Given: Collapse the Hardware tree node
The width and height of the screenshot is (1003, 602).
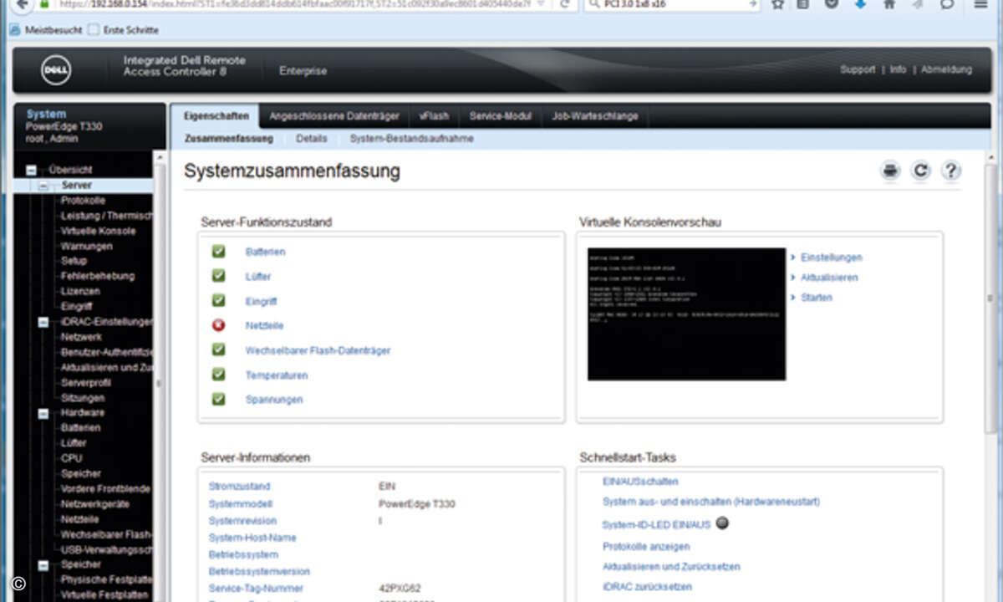Looking at the screenshot, I should tap(43, 413).
